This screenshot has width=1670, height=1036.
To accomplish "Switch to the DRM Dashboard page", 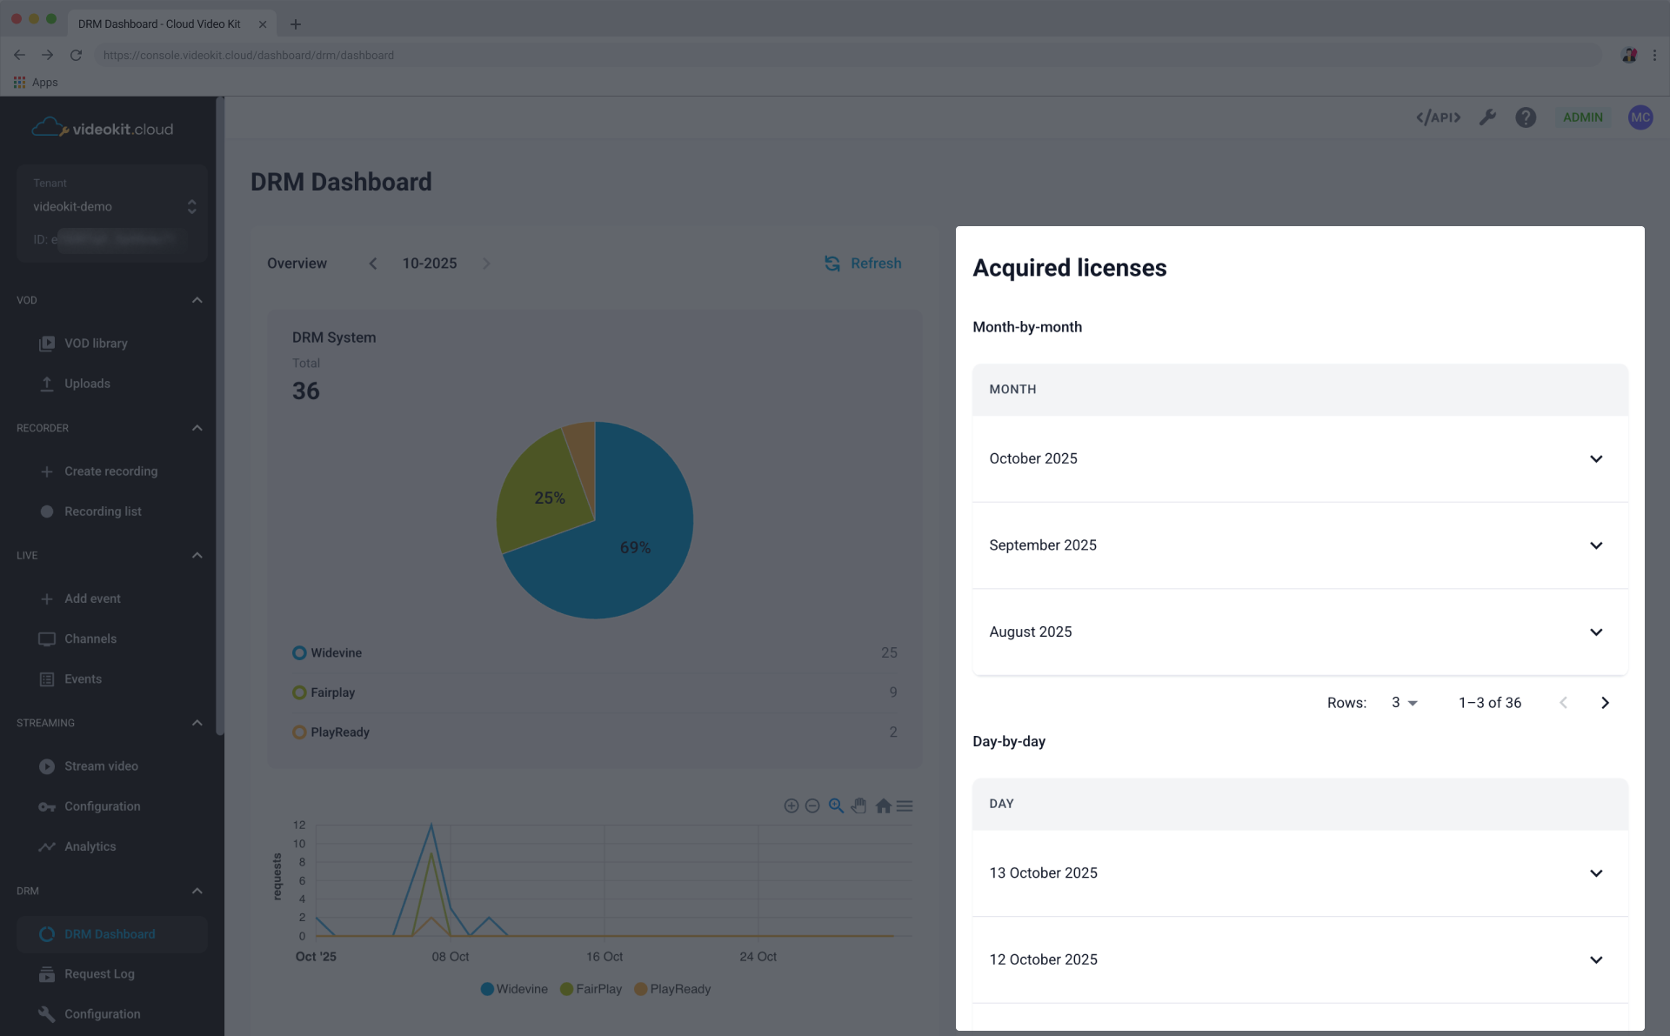I will click(110, 933).
